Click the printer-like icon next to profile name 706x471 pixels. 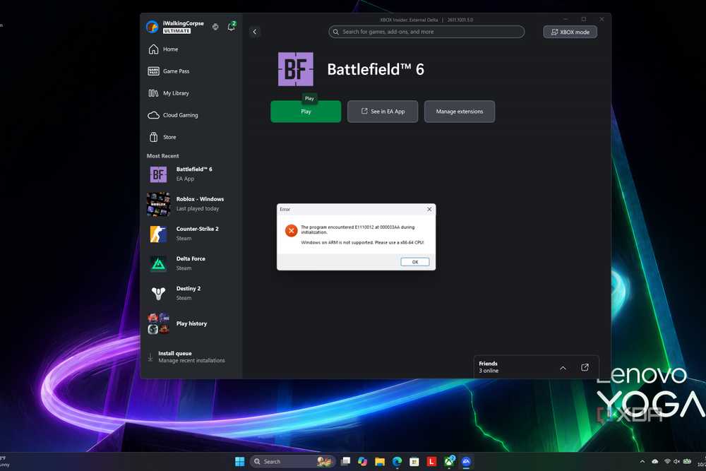[215, 27]
